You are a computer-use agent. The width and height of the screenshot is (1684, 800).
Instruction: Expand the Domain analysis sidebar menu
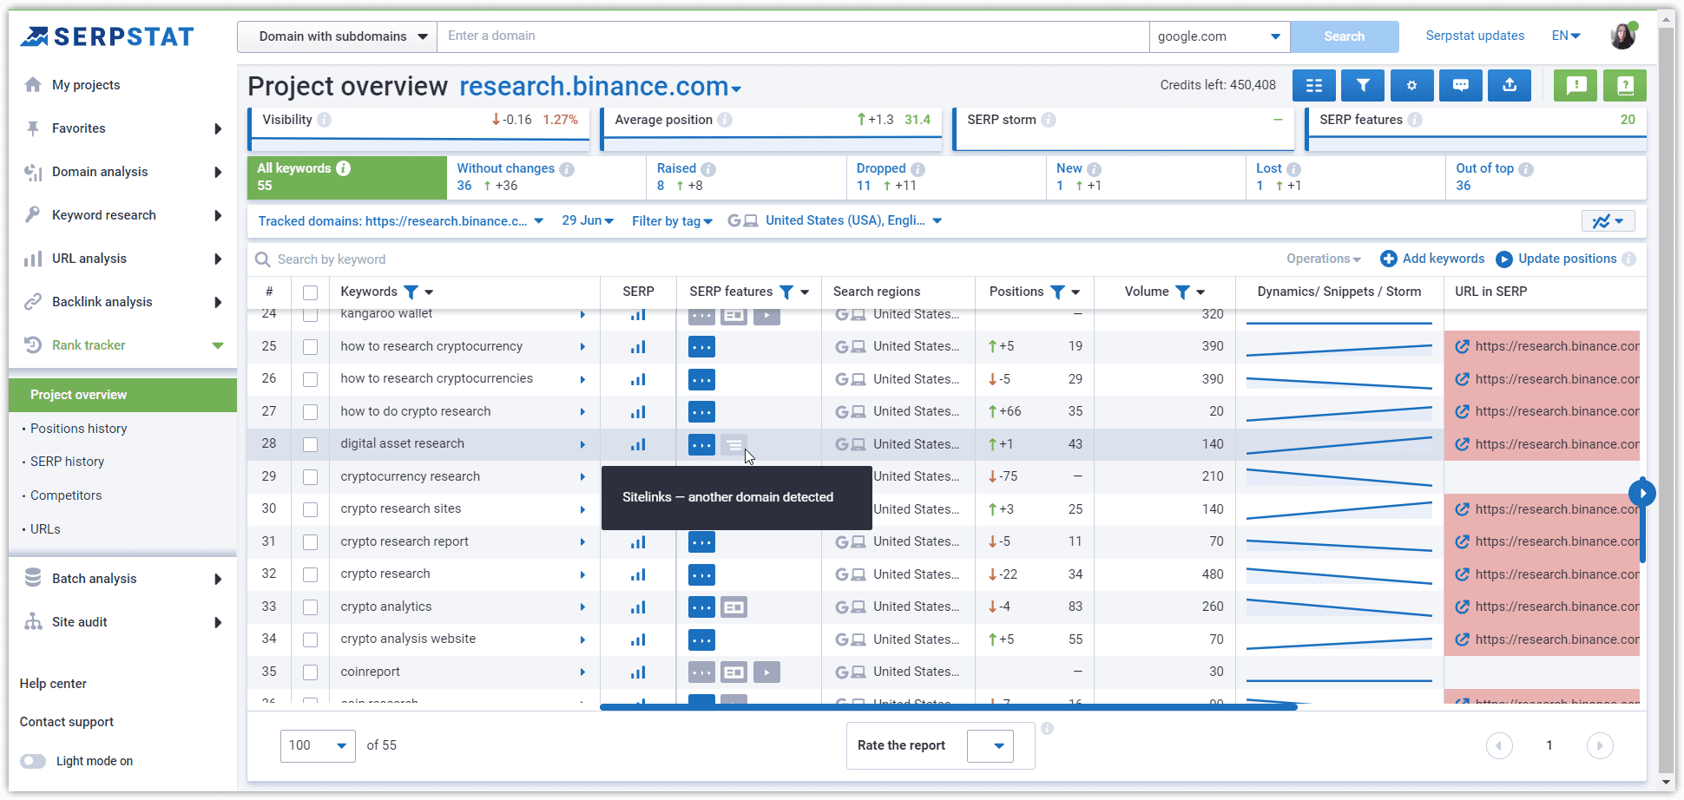122,172
